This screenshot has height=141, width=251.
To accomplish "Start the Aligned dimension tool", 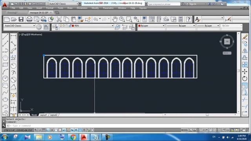I will [13, 43].
